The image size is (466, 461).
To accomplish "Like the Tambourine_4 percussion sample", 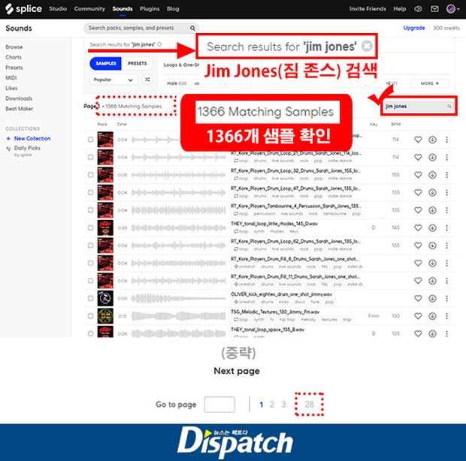I will [418, 210].
